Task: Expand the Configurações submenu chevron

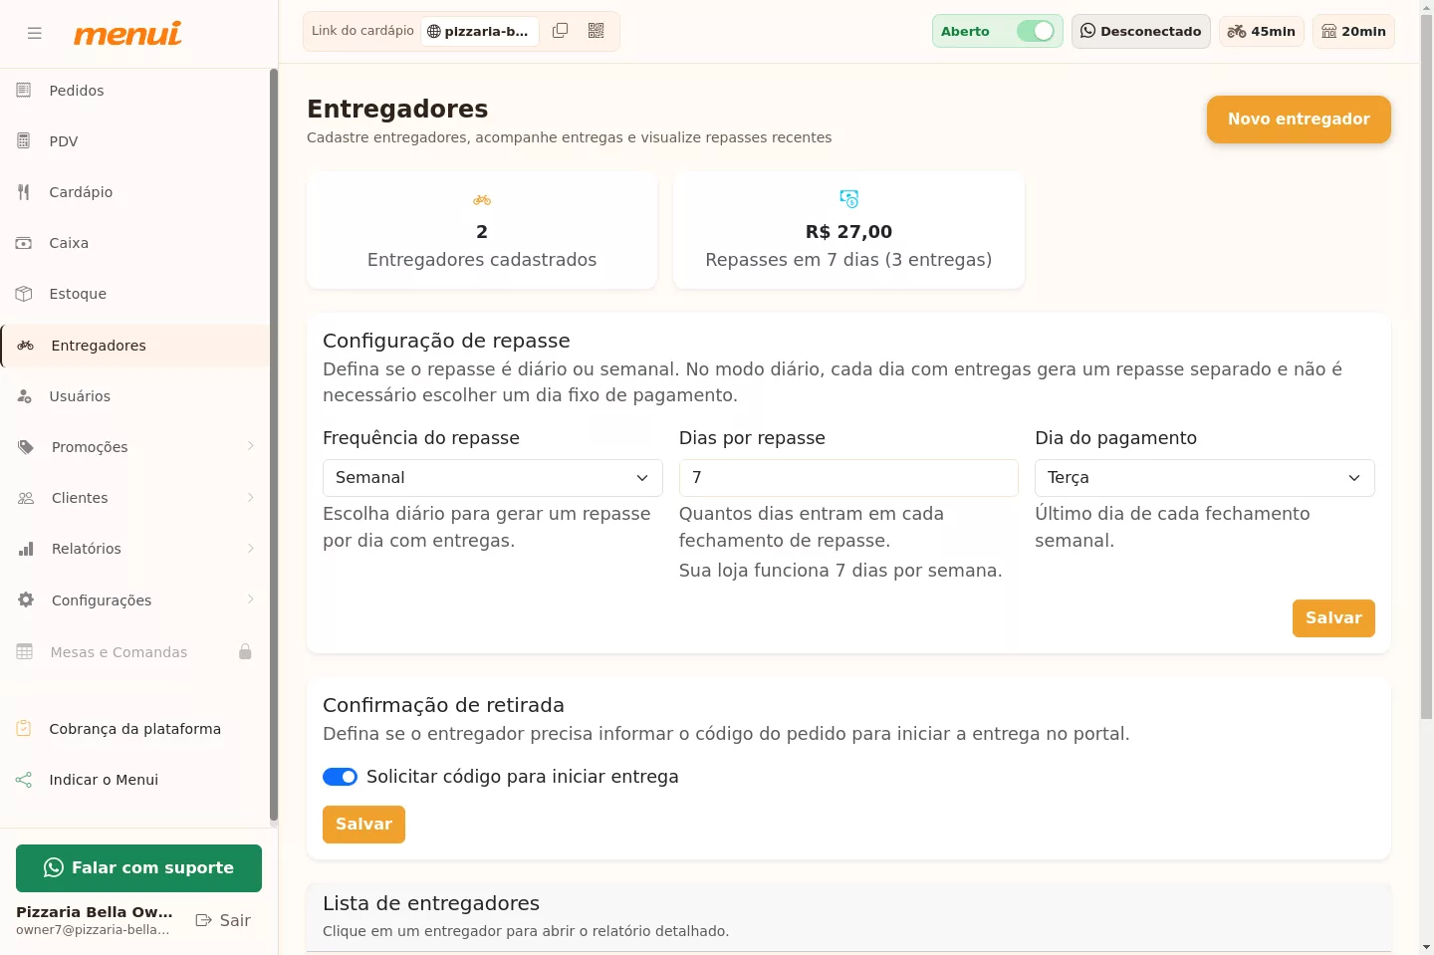Action: (x=251, y=599)
